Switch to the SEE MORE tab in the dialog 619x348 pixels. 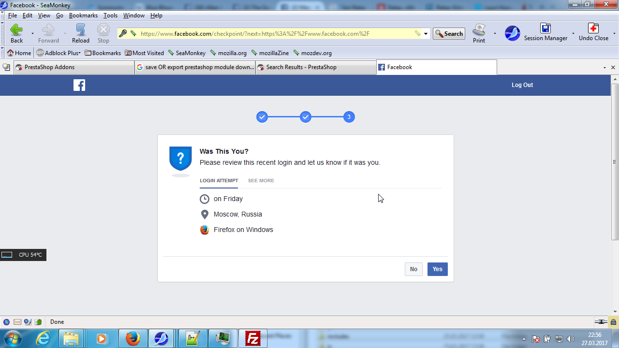point(261,181)
